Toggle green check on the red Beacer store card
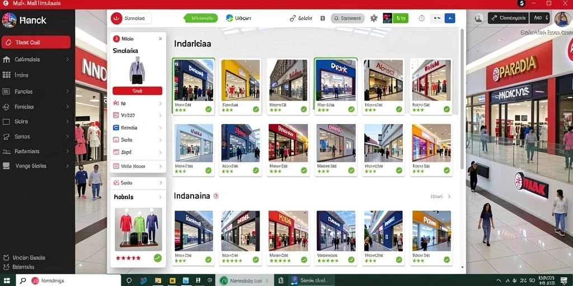573x286 pixels. tap(304, 170)
